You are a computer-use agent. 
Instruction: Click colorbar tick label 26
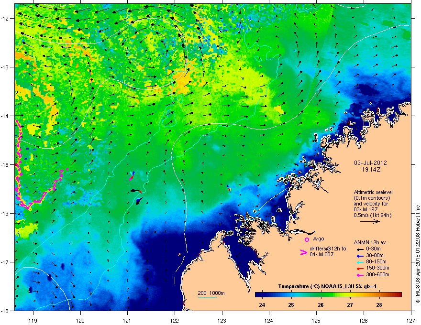click(x=321, y=305)
